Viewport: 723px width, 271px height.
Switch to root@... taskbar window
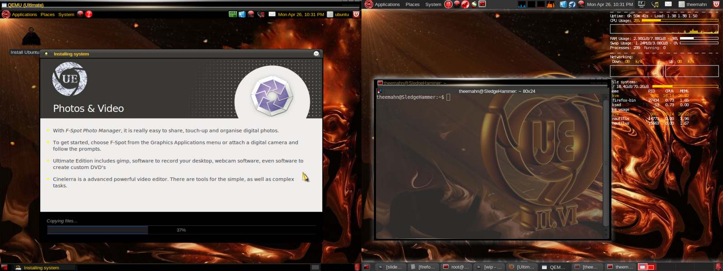tap(456, 267)
